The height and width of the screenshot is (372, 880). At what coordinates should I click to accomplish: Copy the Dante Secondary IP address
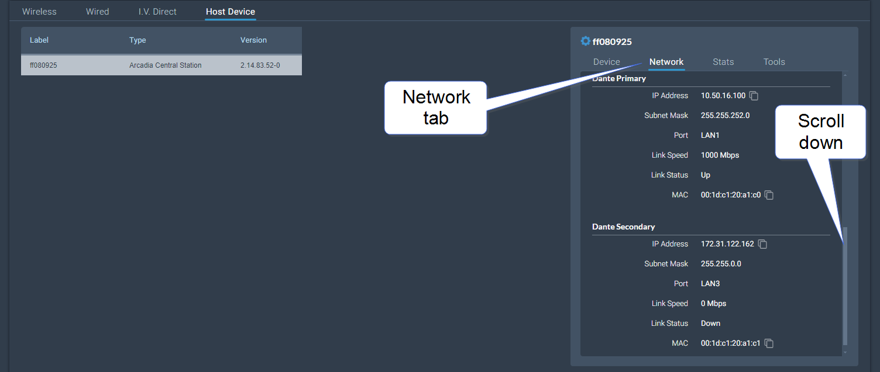coord(762,244)
